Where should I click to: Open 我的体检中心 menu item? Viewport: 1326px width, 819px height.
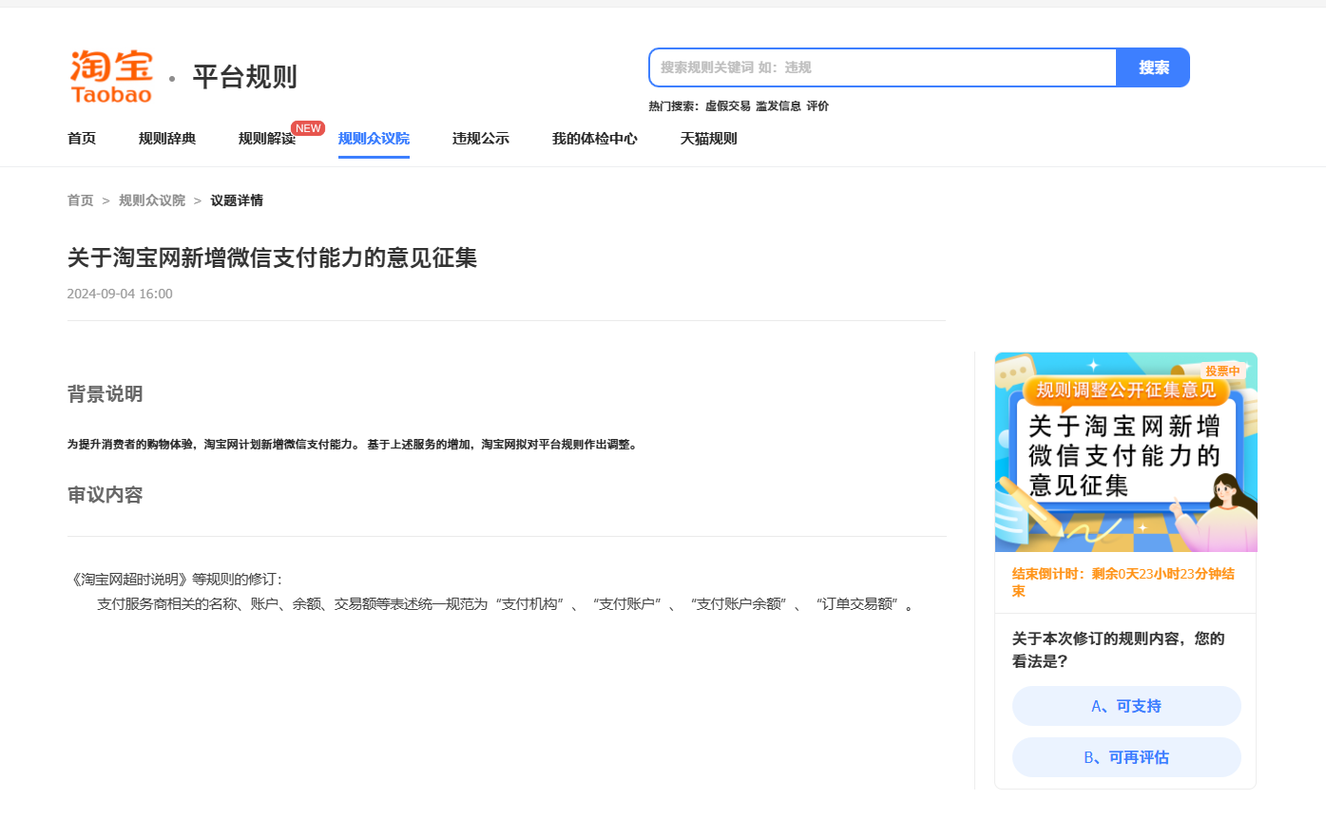pyautogui.click(x=594, y=139)
